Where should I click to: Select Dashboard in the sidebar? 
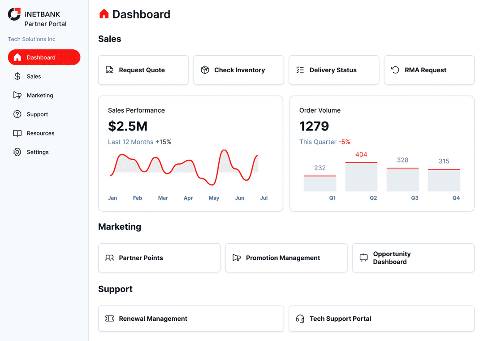(x=44, y=57)
